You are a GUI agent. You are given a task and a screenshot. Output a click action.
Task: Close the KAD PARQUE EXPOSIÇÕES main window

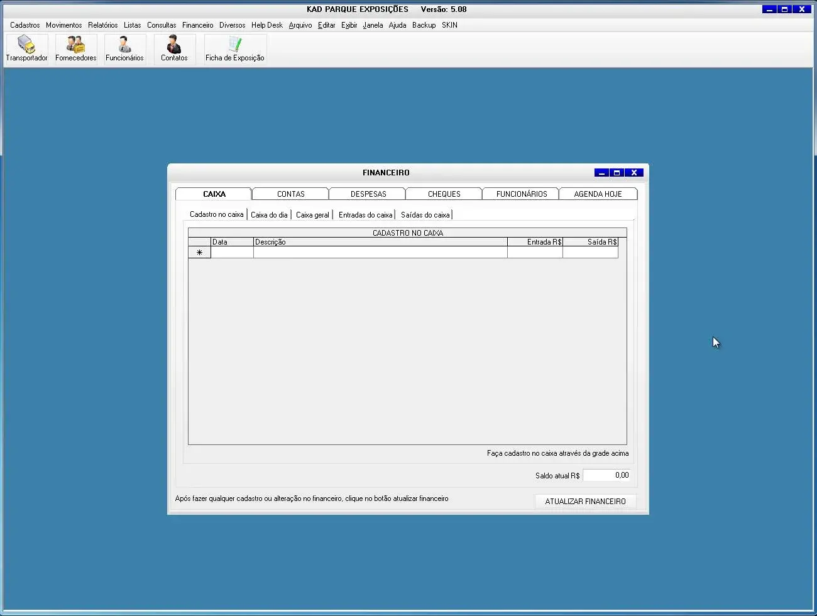[x=801, y=9]
